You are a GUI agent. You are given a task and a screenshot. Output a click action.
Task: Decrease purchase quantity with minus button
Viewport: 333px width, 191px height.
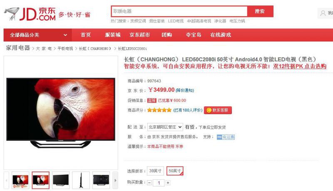coord(149,183)
